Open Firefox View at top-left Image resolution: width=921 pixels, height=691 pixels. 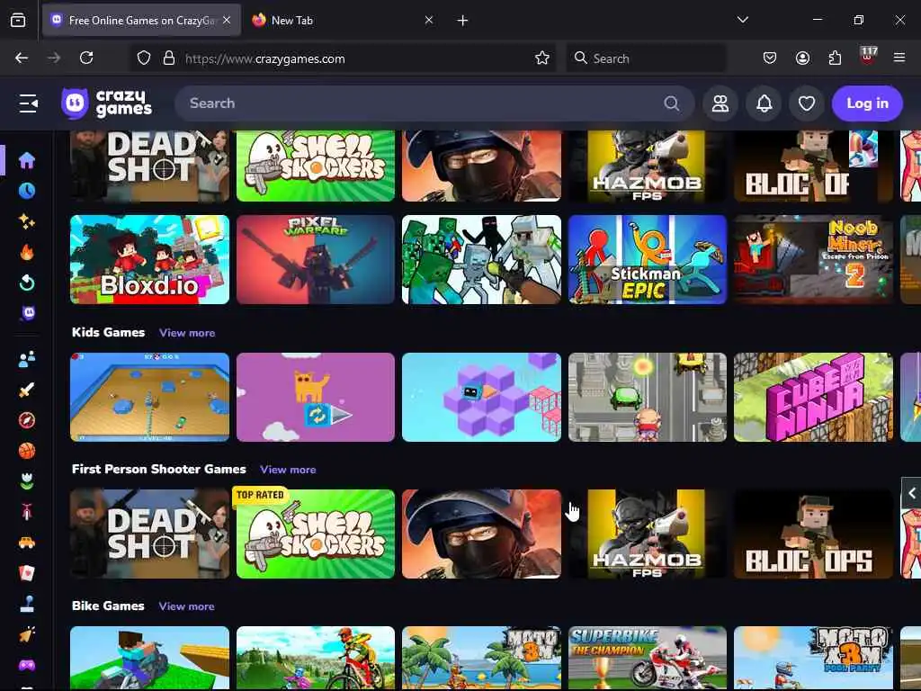[x=18, y=21]
